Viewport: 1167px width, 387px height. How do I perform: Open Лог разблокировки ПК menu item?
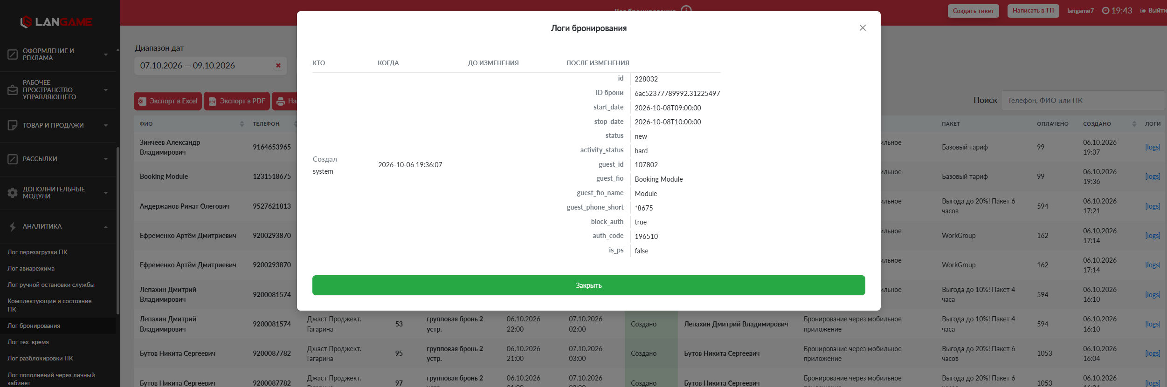[x=40, y=358]
